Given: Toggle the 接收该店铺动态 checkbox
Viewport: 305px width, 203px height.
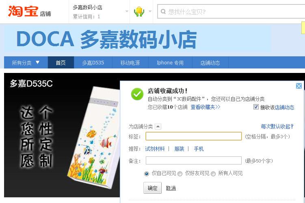Looking at the screenshot, I should tap(256, 107).
